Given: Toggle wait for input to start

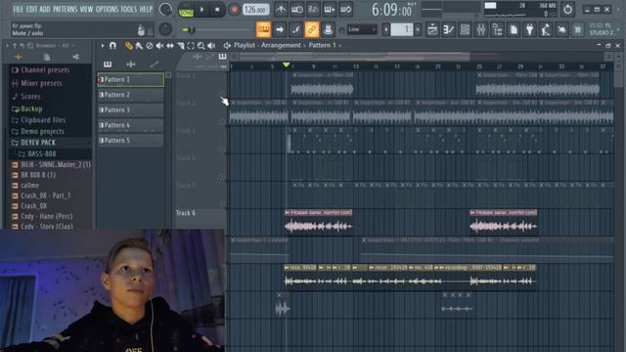Looking at the screenshot, I should pos(297,10).
